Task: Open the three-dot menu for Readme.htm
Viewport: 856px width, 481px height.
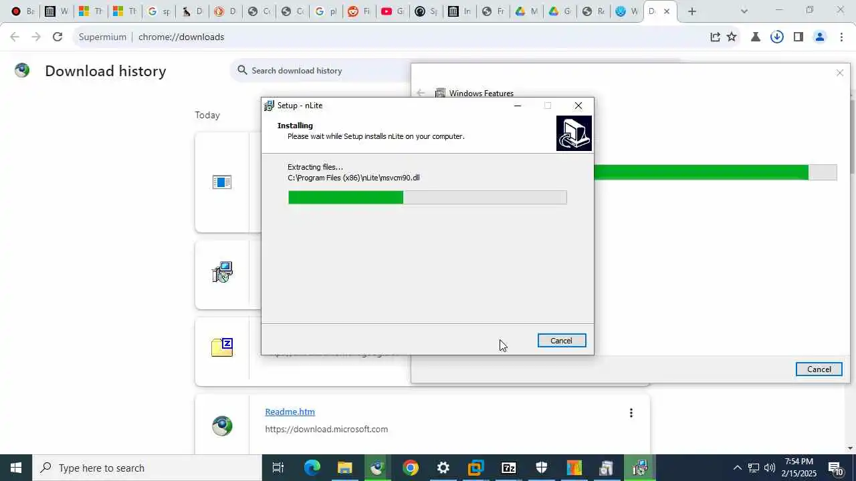Action: coord(631,413)
